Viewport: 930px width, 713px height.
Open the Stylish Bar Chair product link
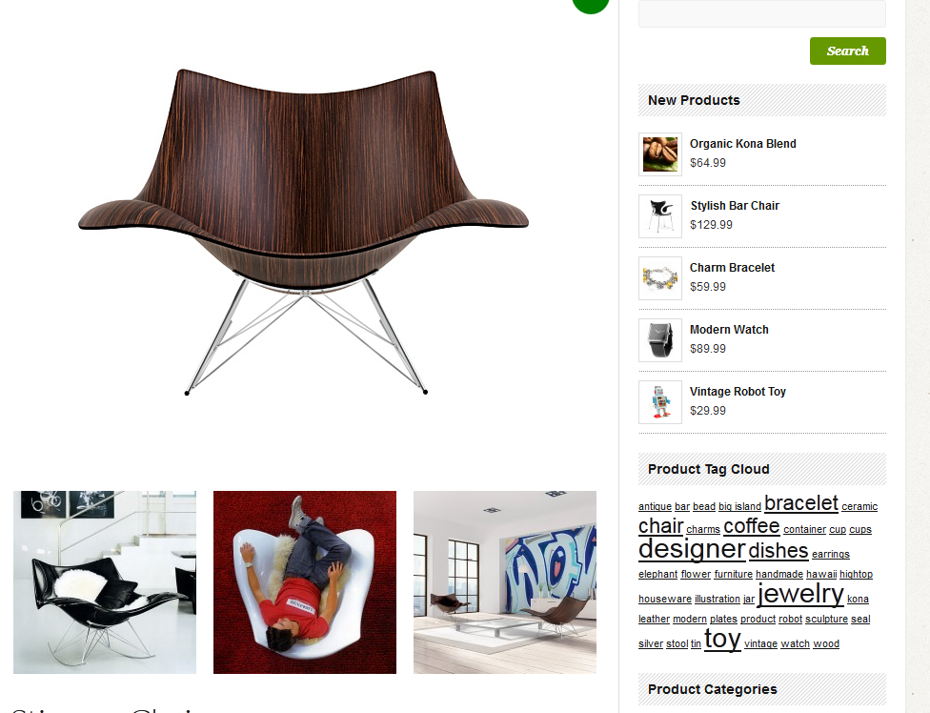pos(735,206)
